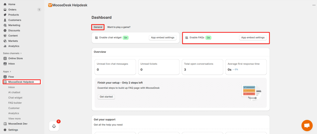Open the orange live chat bubble
317x134 pixels.
(x=307, y=126)
